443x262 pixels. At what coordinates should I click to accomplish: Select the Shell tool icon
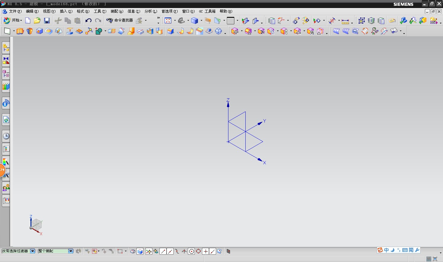(x=150, y=31)
